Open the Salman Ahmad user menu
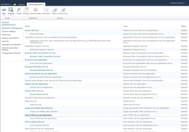This screenshot has width=189, height=132. [x=178, y=3]
